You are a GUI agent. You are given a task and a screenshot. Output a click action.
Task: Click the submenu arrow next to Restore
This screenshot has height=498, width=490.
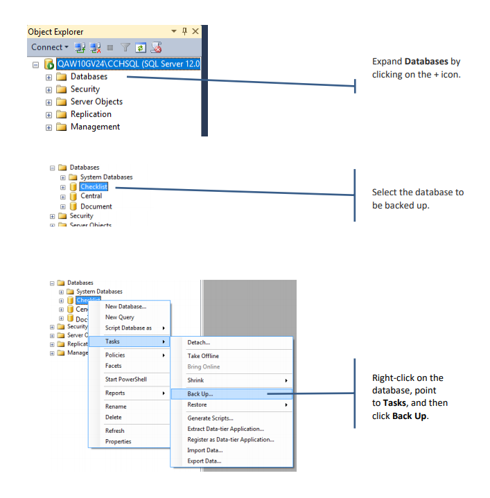286,405
